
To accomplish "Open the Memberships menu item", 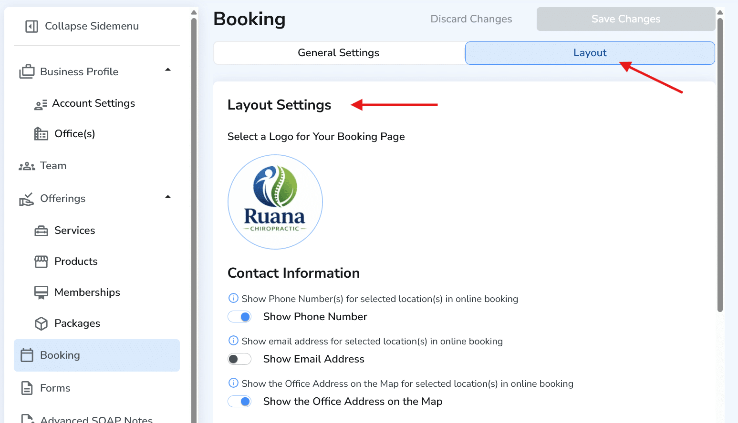I will [x=87, y=292].
